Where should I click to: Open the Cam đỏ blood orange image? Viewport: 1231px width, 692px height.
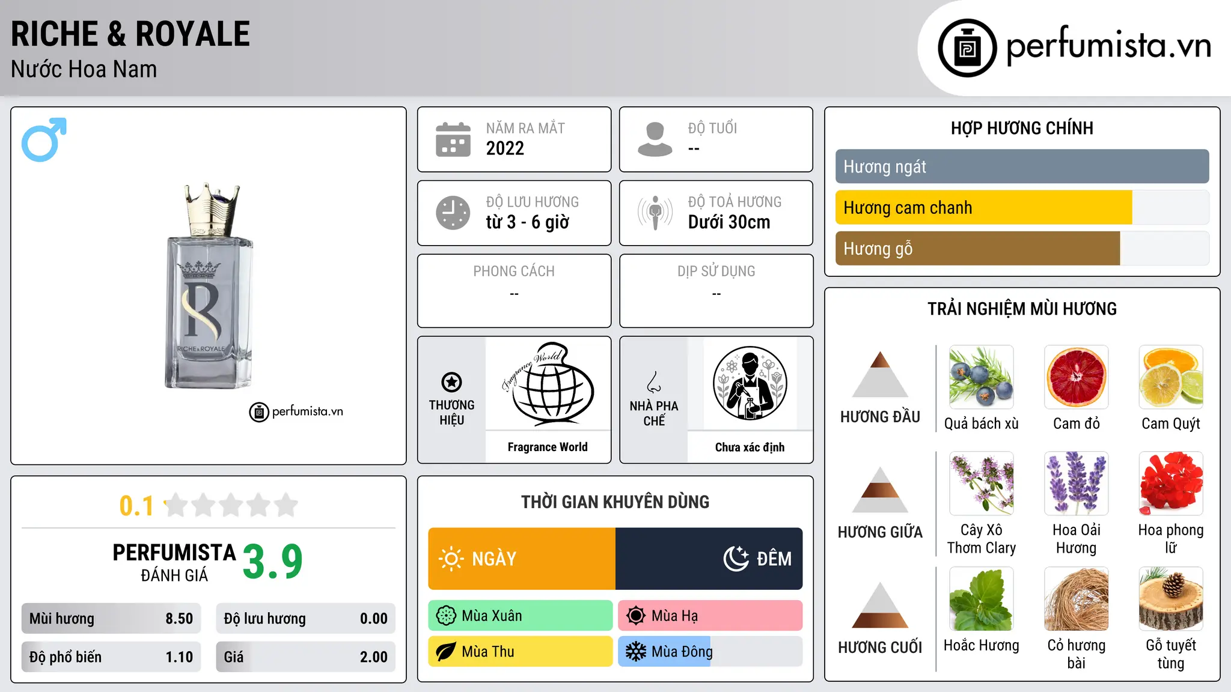tap(1077, 377)
